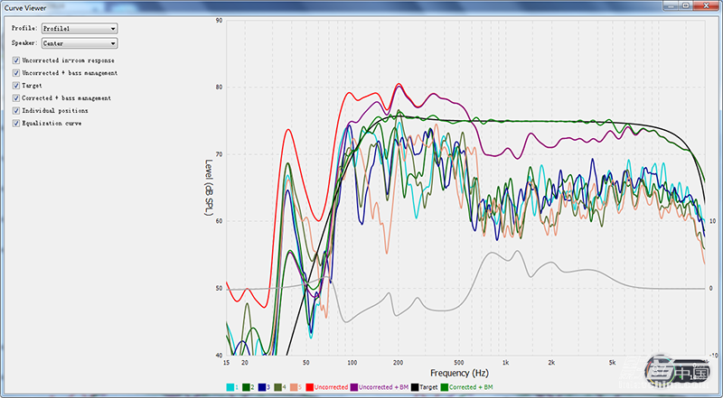Click the '80' level axis tick label

pos(219,88)
